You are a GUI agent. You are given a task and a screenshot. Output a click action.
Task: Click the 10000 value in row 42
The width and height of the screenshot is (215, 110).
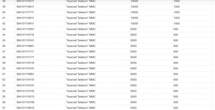pos(134,23)
